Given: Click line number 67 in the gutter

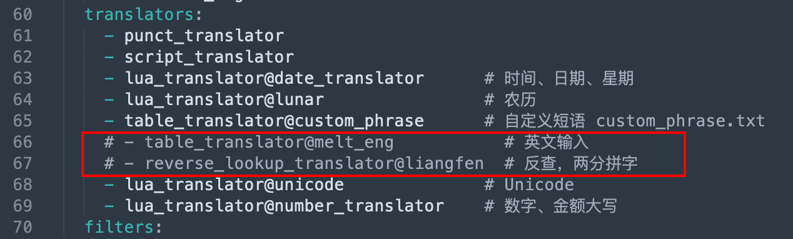Looking at the screenshot, I should (22, 163).
